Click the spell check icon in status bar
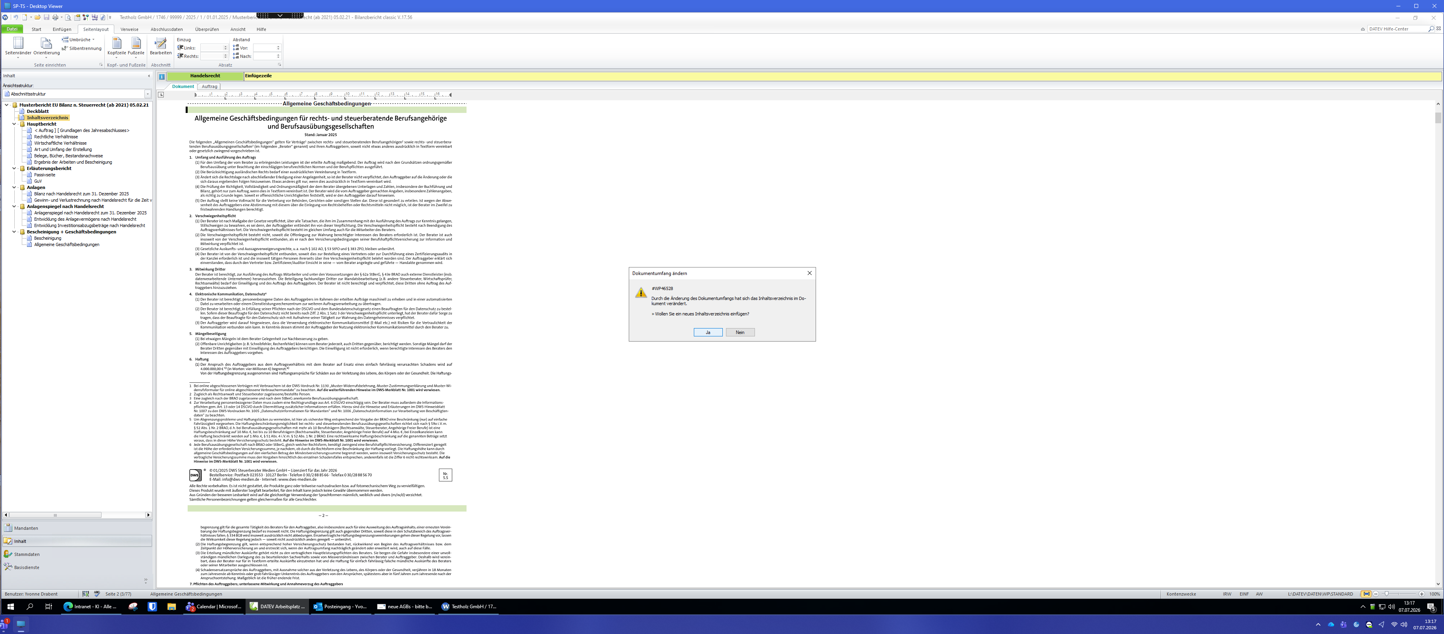1444x634 pixels. pyautogui.click(x=97, y=594)
